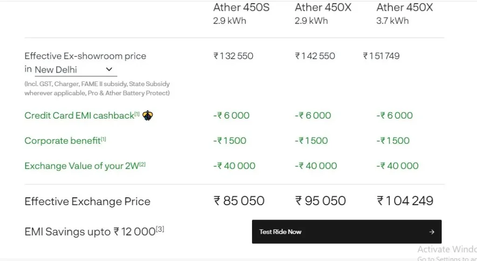Open the New Delhi city dropdown
This screenshot has width=477, height=261.
coord(76,70)
